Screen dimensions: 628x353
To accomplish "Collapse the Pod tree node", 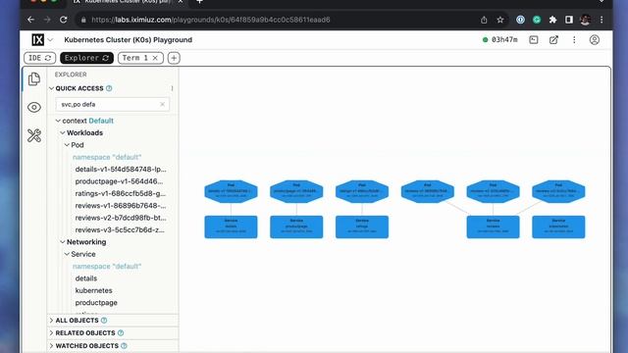I will coord(67,145).
